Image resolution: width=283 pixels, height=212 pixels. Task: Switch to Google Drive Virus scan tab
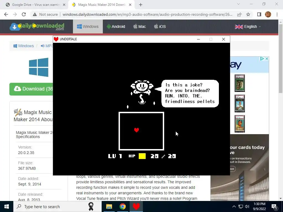(x=36, y=5)
